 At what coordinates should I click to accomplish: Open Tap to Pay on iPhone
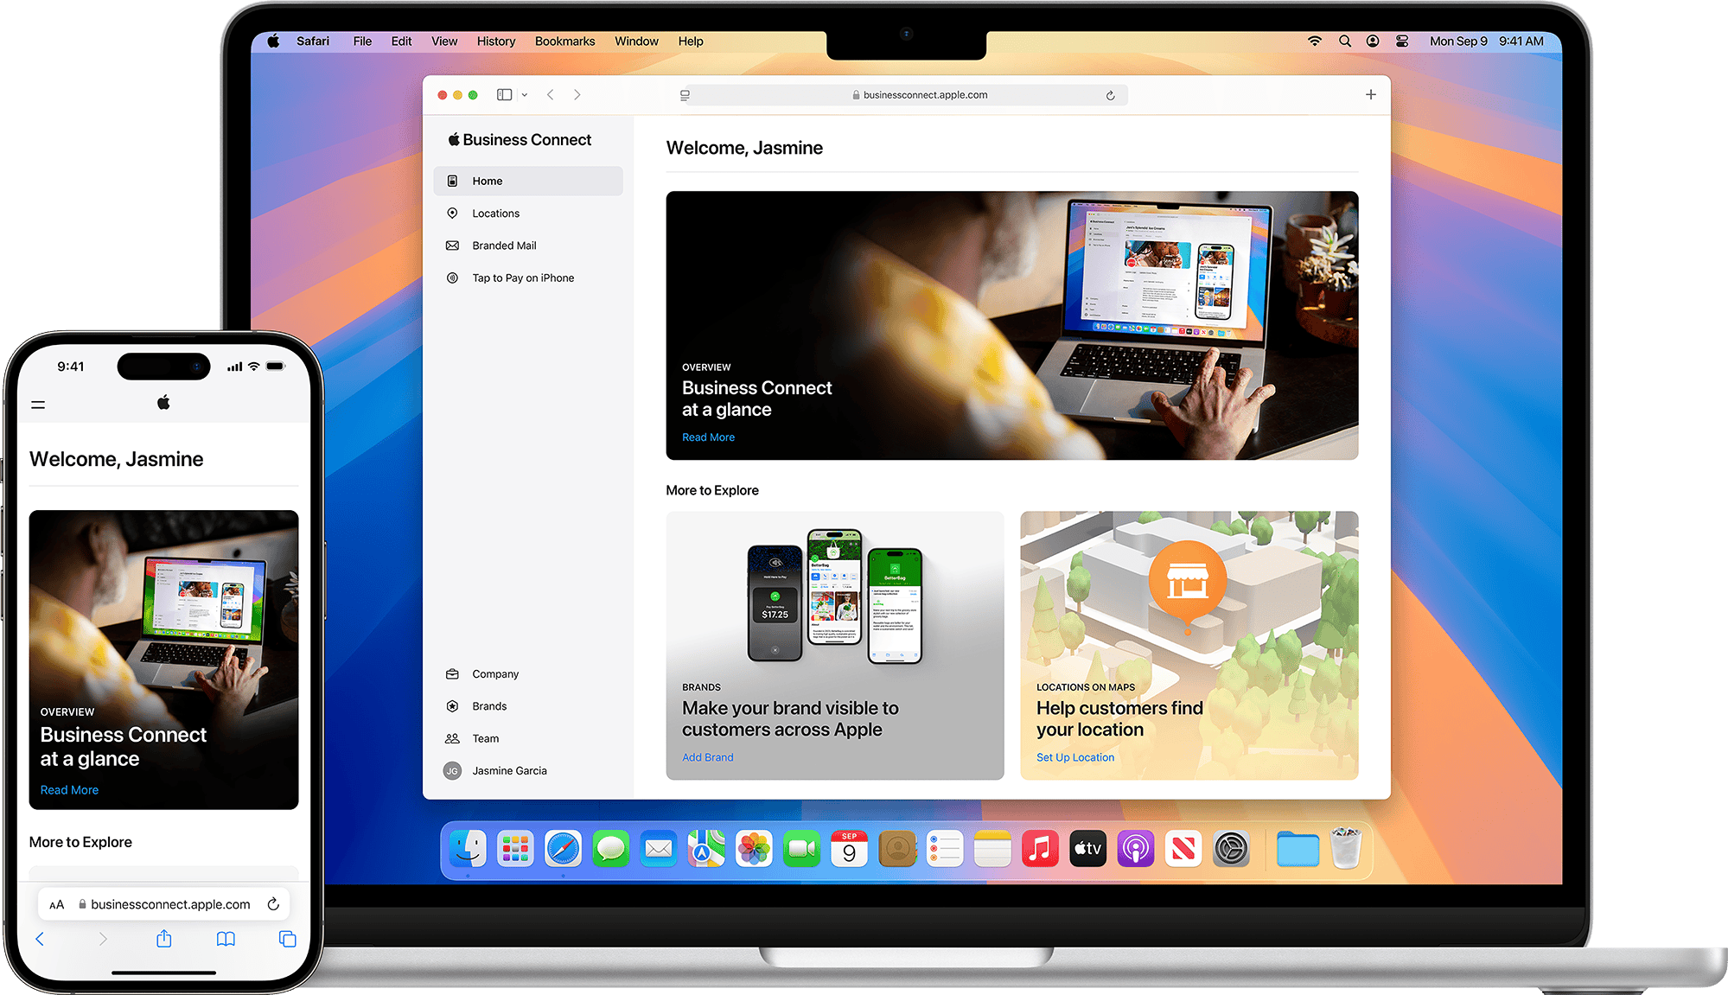coord(522,278)
